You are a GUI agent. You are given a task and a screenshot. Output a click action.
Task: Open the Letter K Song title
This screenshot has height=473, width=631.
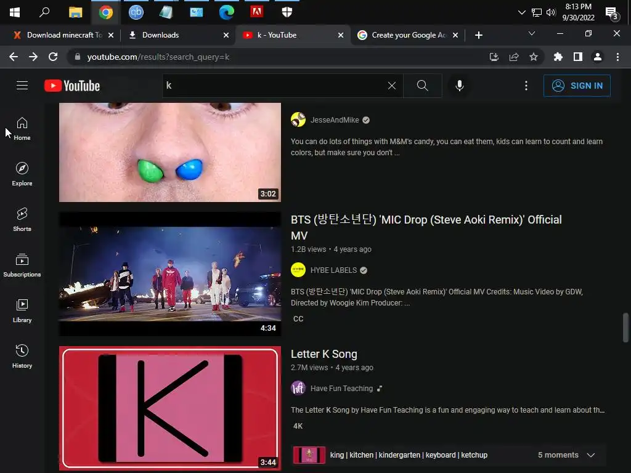pyautogui.click(x=324, y=354)
